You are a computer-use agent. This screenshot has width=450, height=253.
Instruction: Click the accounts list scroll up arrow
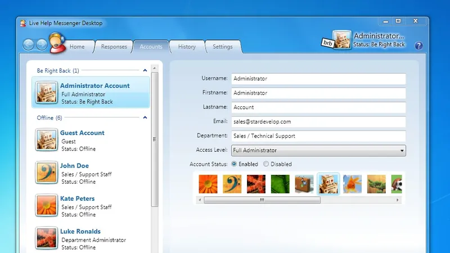pos(154,68)
